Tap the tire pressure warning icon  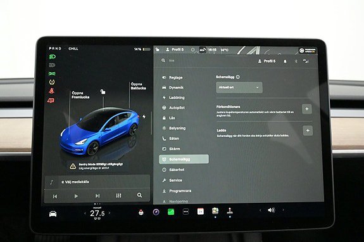pos(52,82)
